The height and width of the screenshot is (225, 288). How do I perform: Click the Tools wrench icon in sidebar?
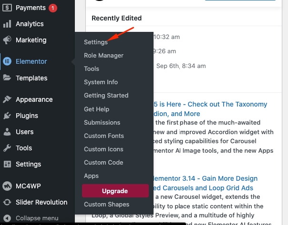(x=7, y=148)
